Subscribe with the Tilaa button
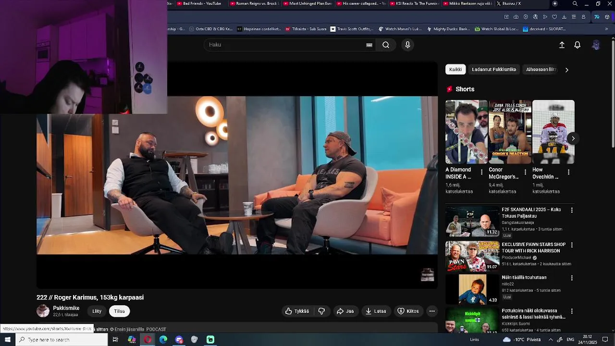The height and width of the screenshot is (346, 615). point(119,311)
